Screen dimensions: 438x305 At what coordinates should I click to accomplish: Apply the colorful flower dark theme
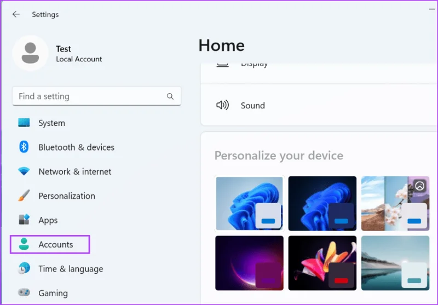(x=322, y=263)
